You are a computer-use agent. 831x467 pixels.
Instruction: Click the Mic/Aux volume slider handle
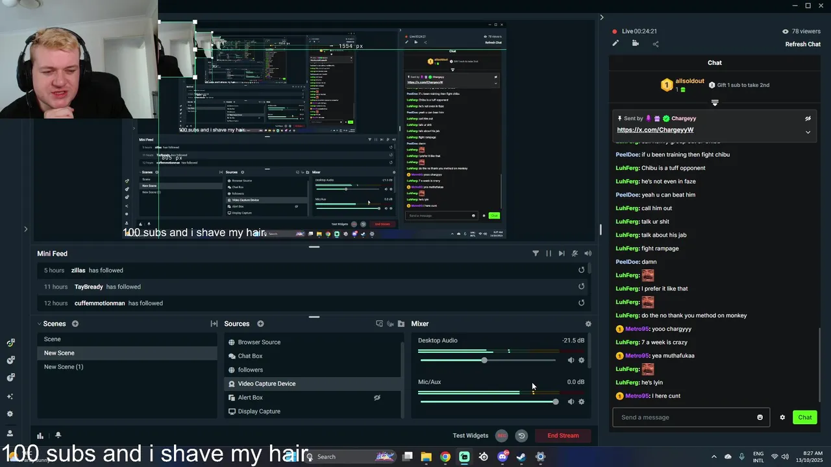555,401
